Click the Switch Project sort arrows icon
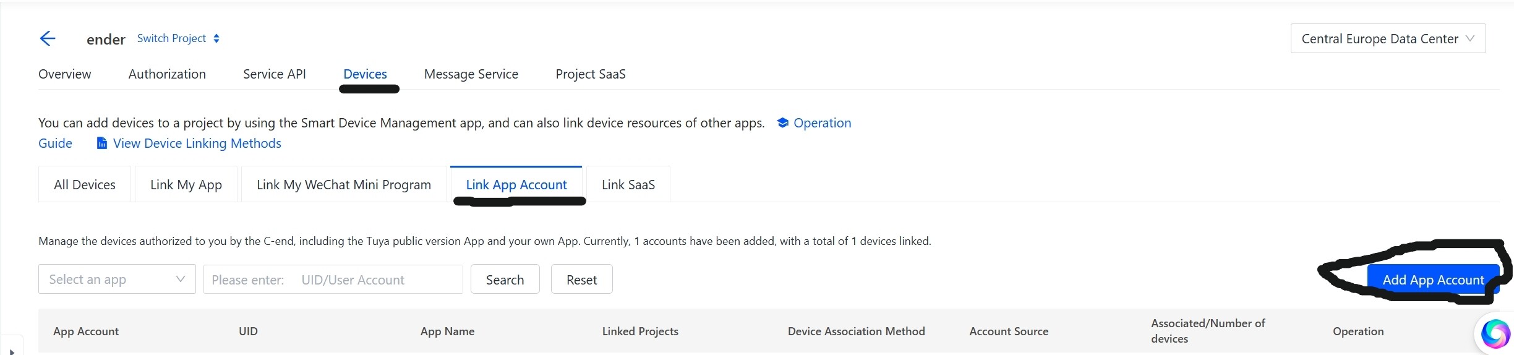Viewport: 1514px width, 355px height. pyautogui.click(x=216, y=38)
